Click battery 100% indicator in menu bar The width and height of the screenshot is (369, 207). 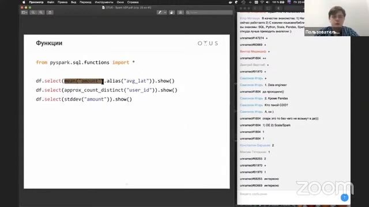tap(278, 2)
